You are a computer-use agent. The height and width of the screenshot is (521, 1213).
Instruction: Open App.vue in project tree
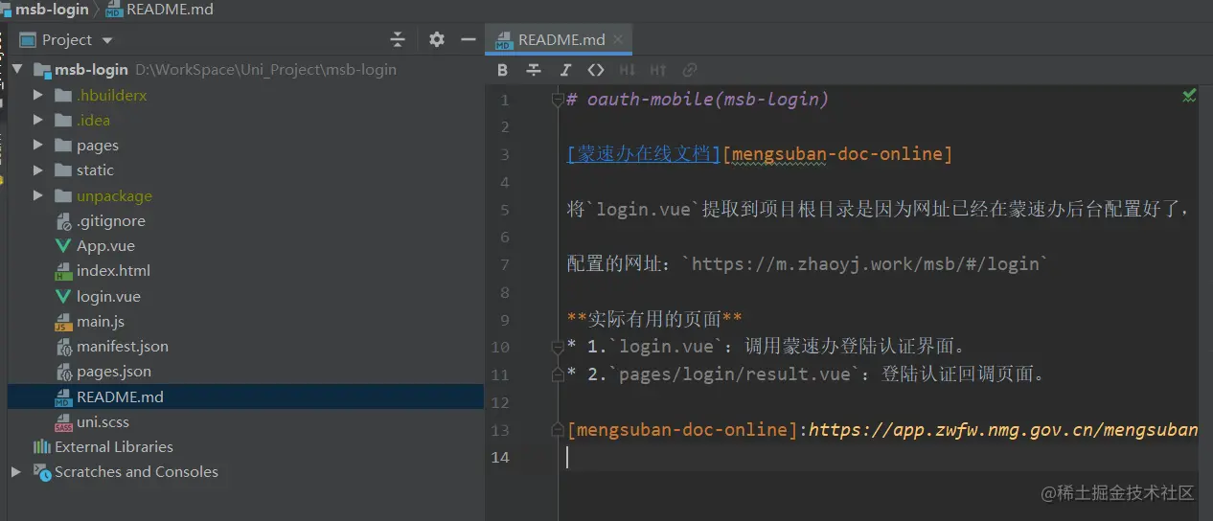[x=105, y=245]
